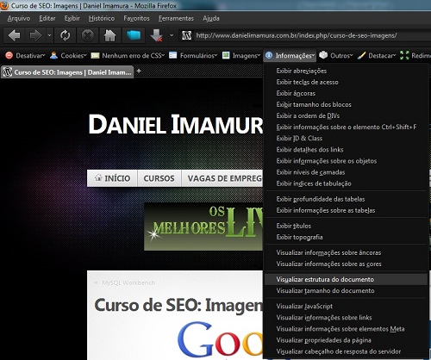This screenshot has height=360, width=431.
Task: Select Visualizar estrutura do documento
Action: click(346, 279)
